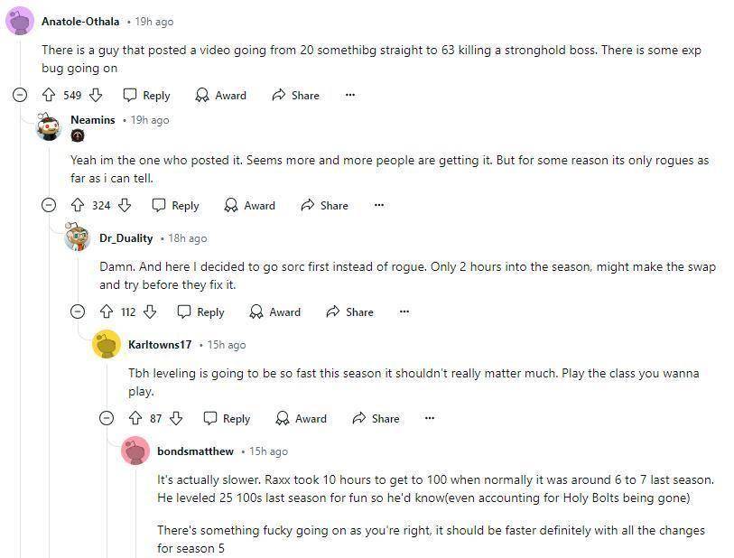Viewport: 734px width, 558px height.
Task: Open Anatole-Othala username profile link
Action: 80,21
